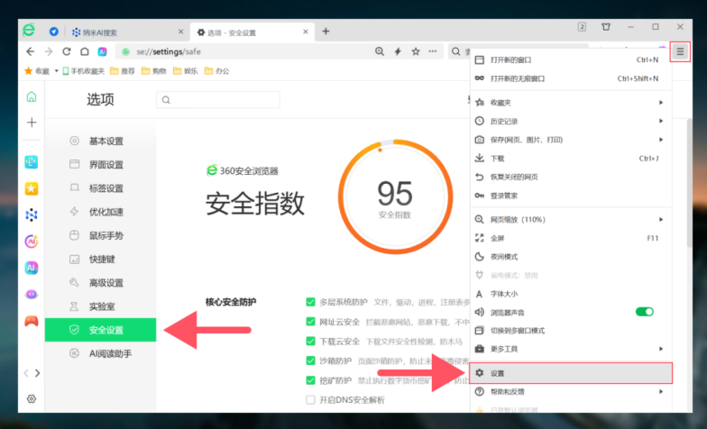Select 夜间模式 menu item
The height and width of the screenshot is (429, 707).
pos(571,257)
